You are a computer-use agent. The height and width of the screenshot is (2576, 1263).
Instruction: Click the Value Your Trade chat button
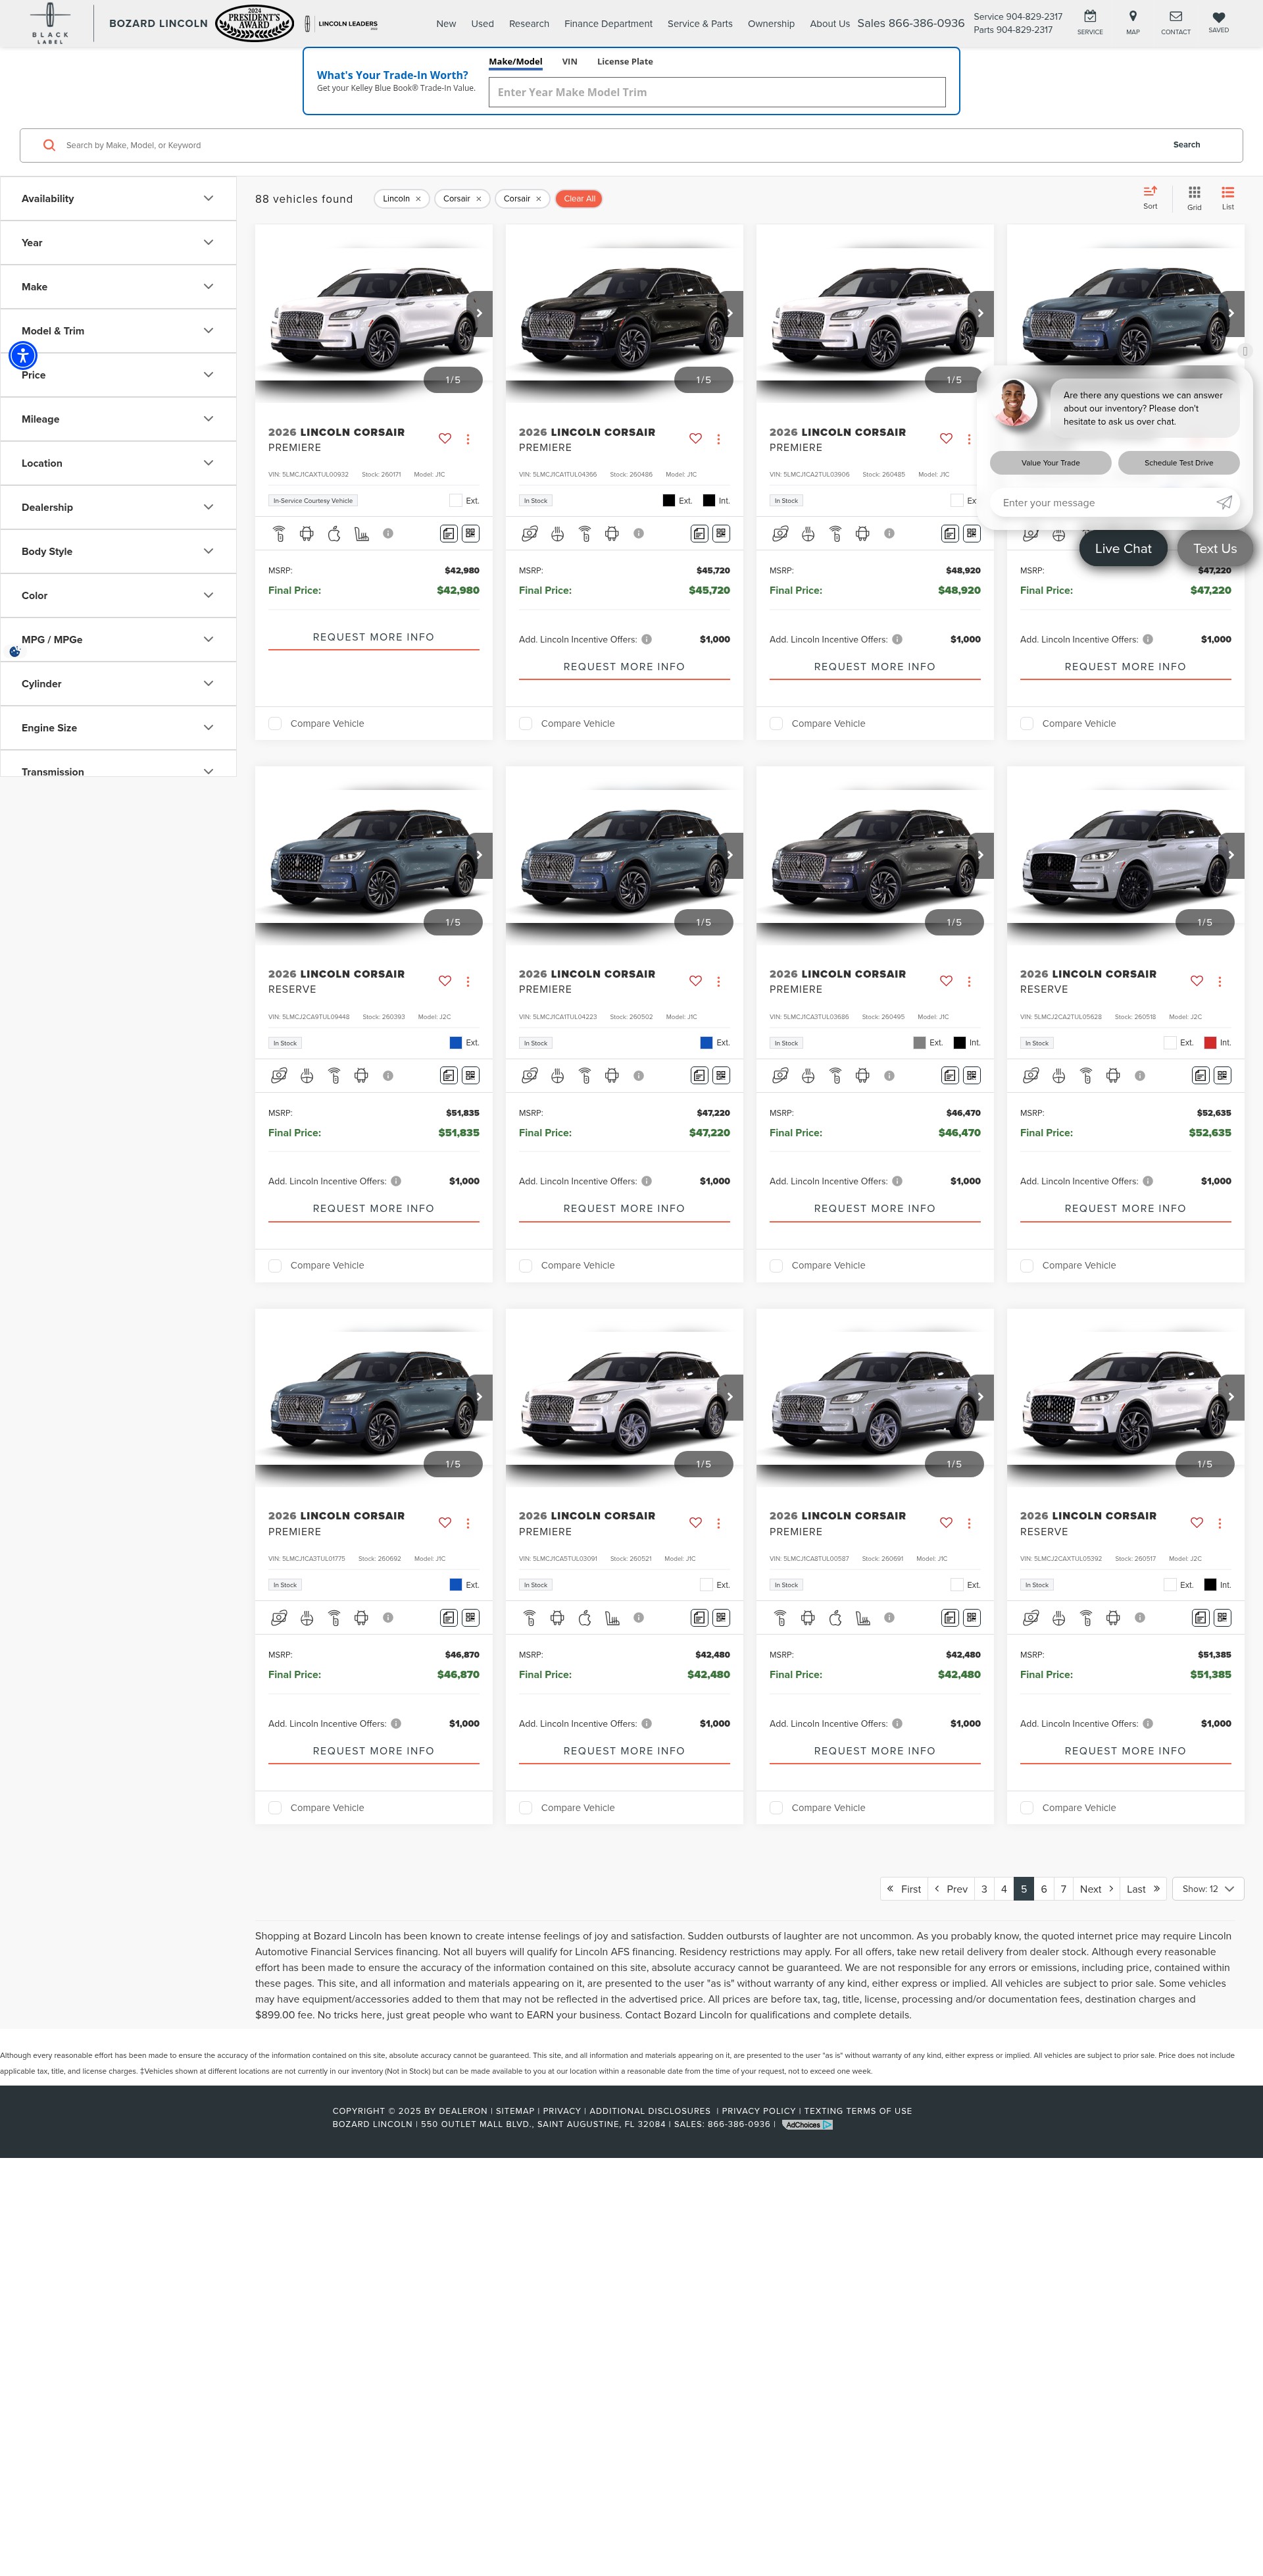[1050, 463]
